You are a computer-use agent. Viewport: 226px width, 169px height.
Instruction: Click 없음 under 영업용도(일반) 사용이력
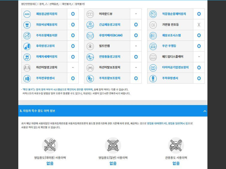tap(113, 163)
